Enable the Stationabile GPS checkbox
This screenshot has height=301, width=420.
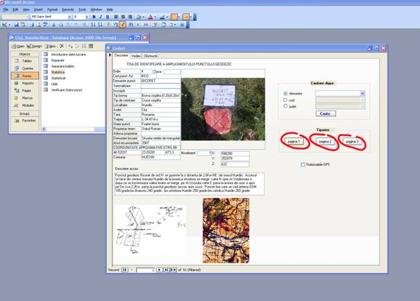(x=303, y=165)
